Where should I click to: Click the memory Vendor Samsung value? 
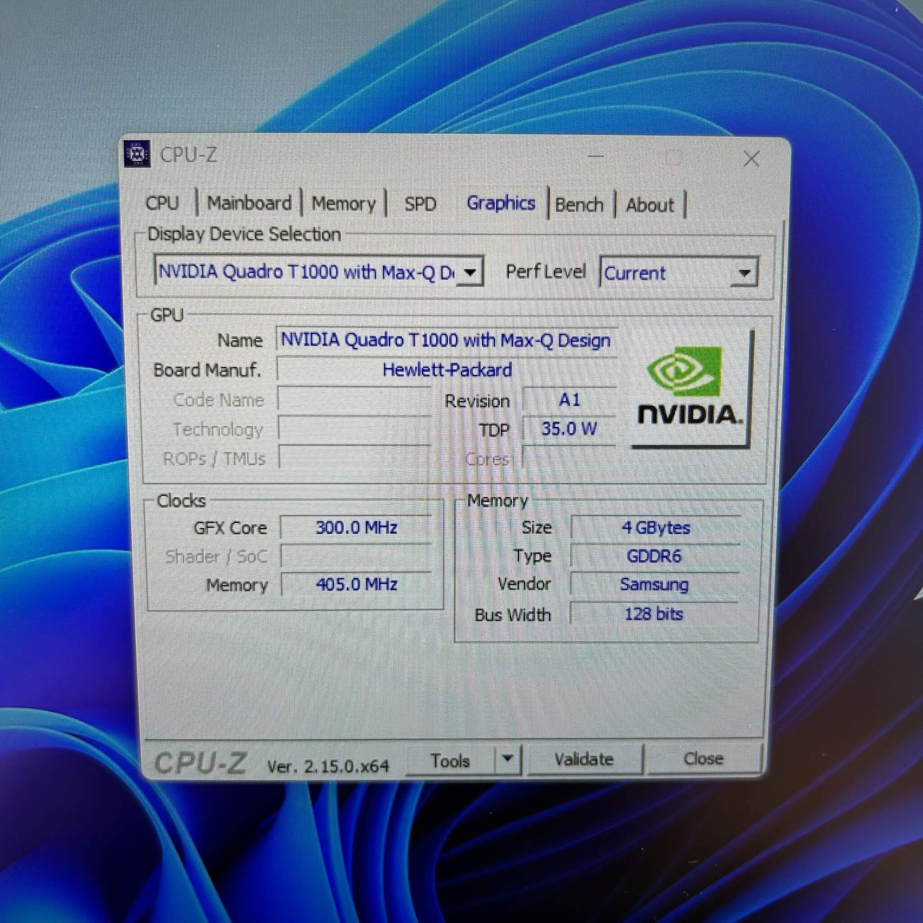pos(654,584)
